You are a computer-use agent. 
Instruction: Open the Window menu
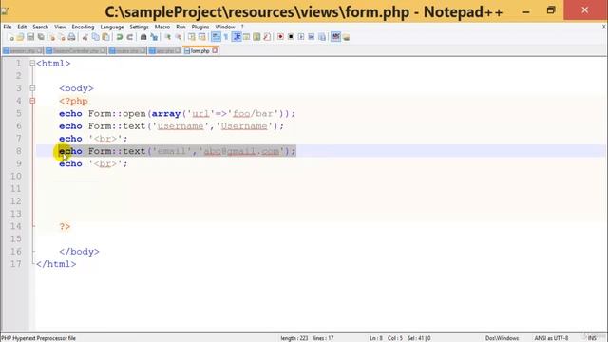click(x=225, y=27)
